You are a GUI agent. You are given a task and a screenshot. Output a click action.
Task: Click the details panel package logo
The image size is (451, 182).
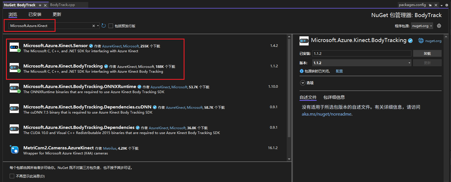(304, 41)
